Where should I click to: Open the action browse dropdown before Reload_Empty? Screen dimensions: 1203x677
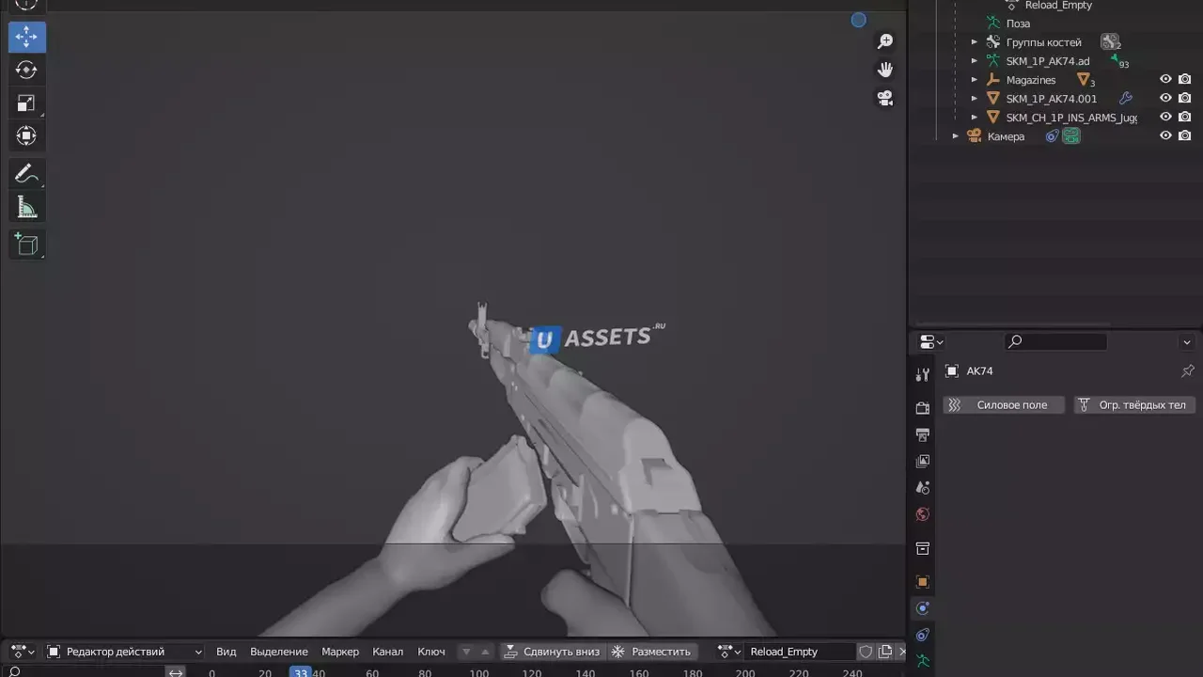pos(729,651)
